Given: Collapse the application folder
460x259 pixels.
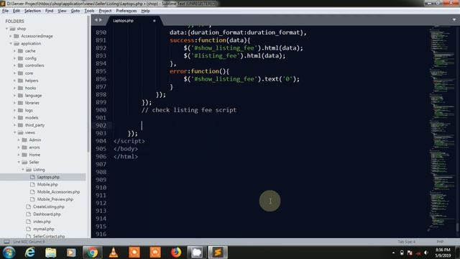Looking at the screenshot, I should point(11,43).
